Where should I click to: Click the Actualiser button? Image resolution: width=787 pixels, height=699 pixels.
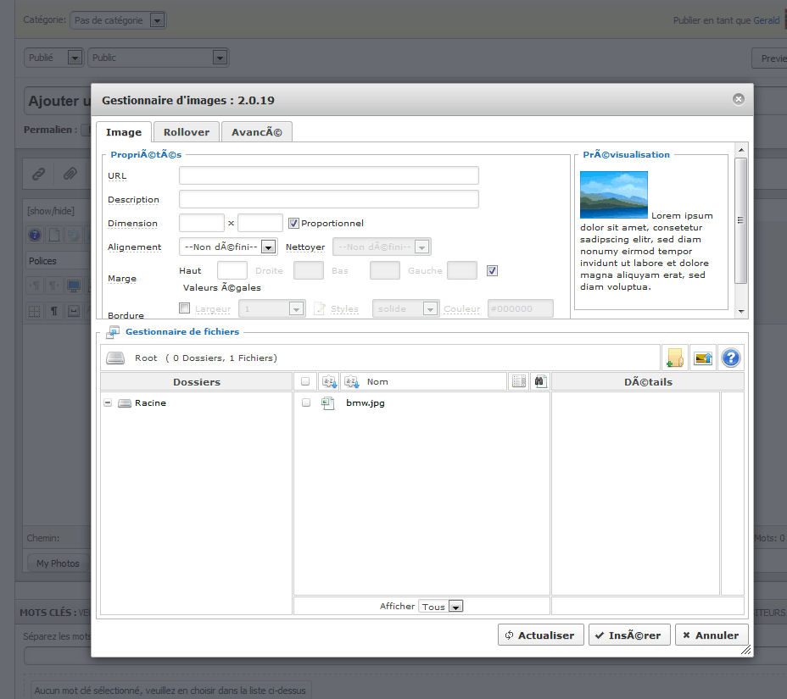[x=539, y=635]
